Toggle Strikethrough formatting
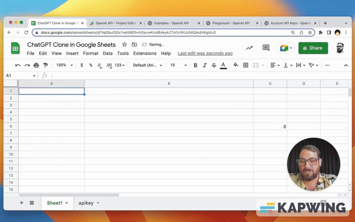Screen dimensions: 355x222 click(x=214, y=65)
